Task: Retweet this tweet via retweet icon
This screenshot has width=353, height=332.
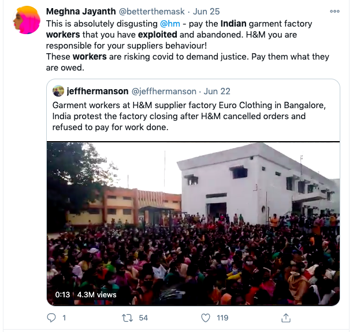Action: tap(128, 318)
